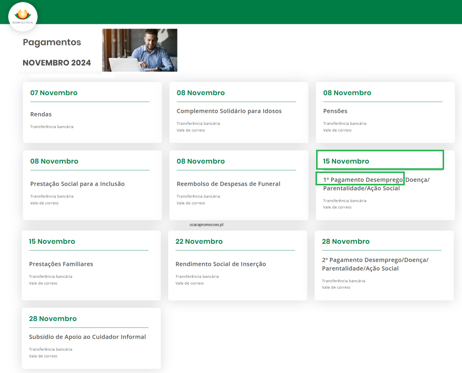Click the 07 Novembro date heading

click(54, 93)
